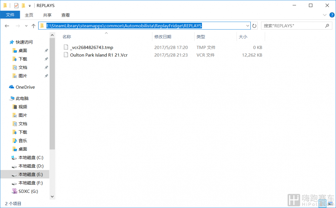Image resolution: width=336 pixels, height=208 pixels.
Task: Select 此电脑 in navigation pane
Action: tap(22, 98)
